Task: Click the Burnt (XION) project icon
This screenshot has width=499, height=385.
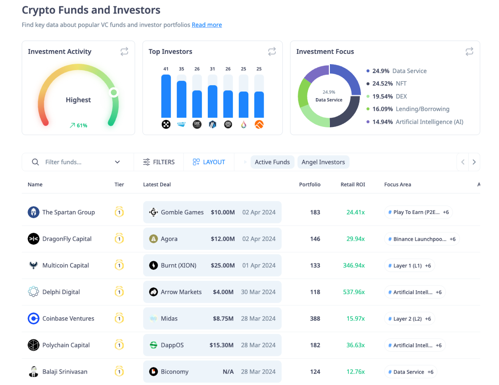Action: click(153, 265)
